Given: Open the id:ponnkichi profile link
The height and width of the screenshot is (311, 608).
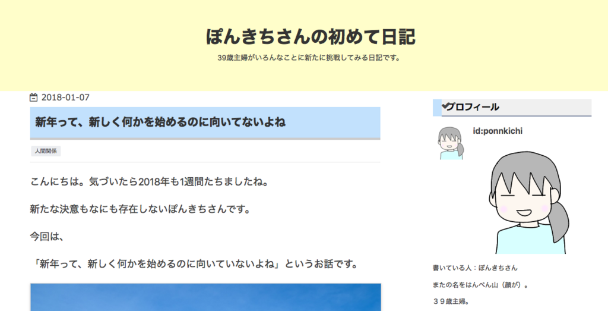Looking at the screenshot, I should (498, 131).
